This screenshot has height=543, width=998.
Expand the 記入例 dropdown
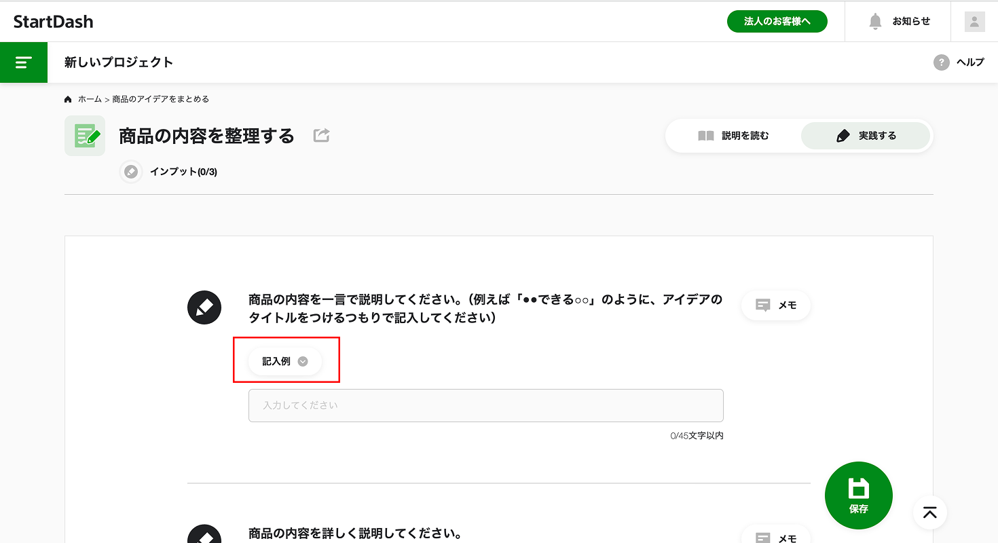tap(285, 362)
